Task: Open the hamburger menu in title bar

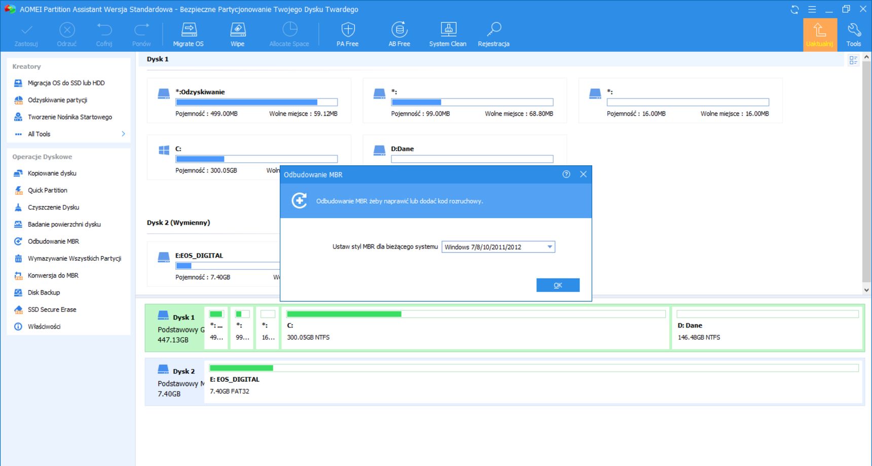Action: click(x=812, y=10)
